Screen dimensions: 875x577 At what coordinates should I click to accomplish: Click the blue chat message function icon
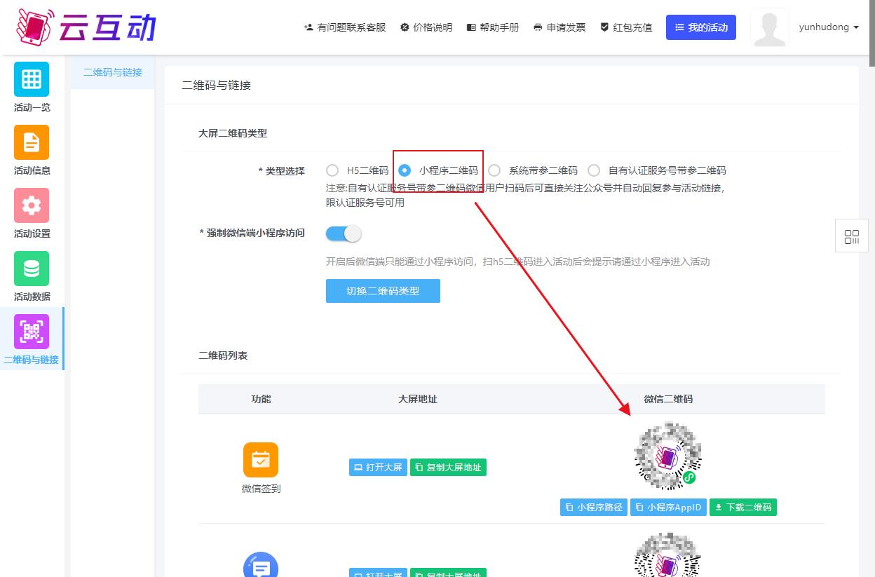(x=261, y=565)
